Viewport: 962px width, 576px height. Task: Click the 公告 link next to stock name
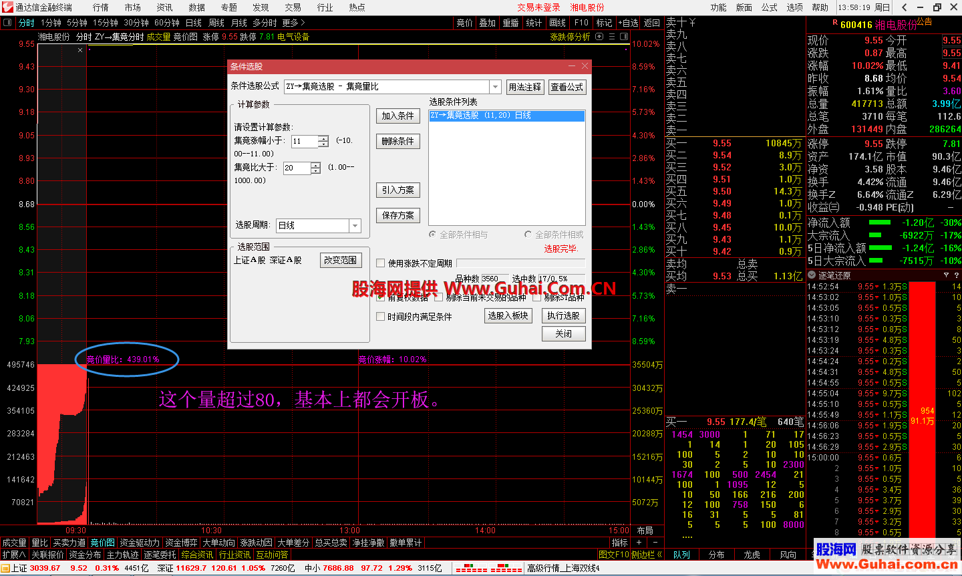(925, 21)
